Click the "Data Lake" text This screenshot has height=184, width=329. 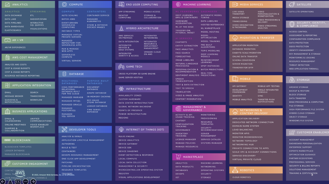(x=10, y=19)
